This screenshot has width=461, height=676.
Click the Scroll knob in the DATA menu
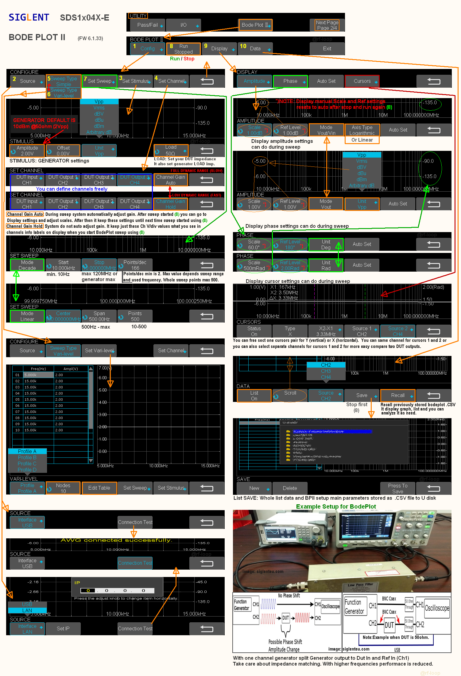tap(276, 397)
